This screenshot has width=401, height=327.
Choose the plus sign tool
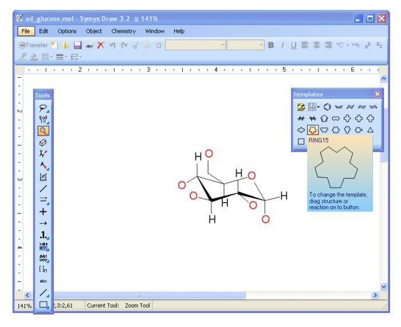pyautogui.click(x=43, y=211)
